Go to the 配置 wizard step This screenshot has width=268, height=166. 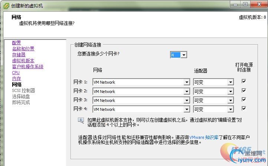click(16, 43)
